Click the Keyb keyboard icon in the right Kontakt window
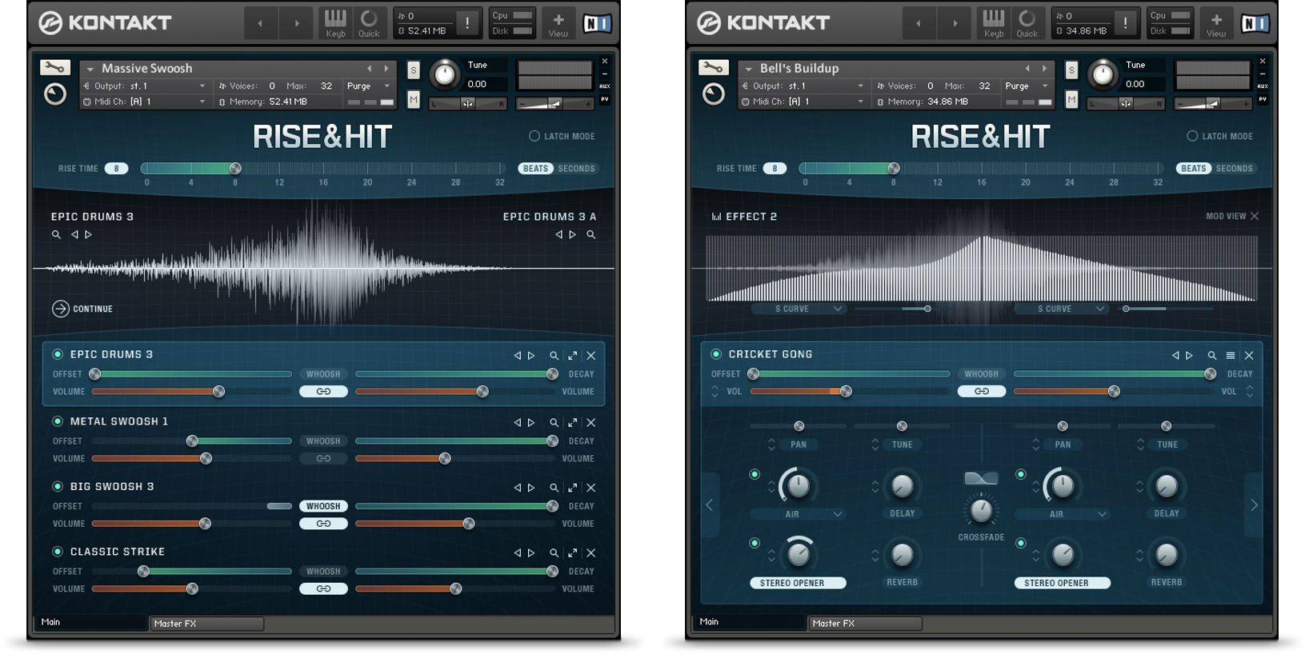 [x=994, y=23]
